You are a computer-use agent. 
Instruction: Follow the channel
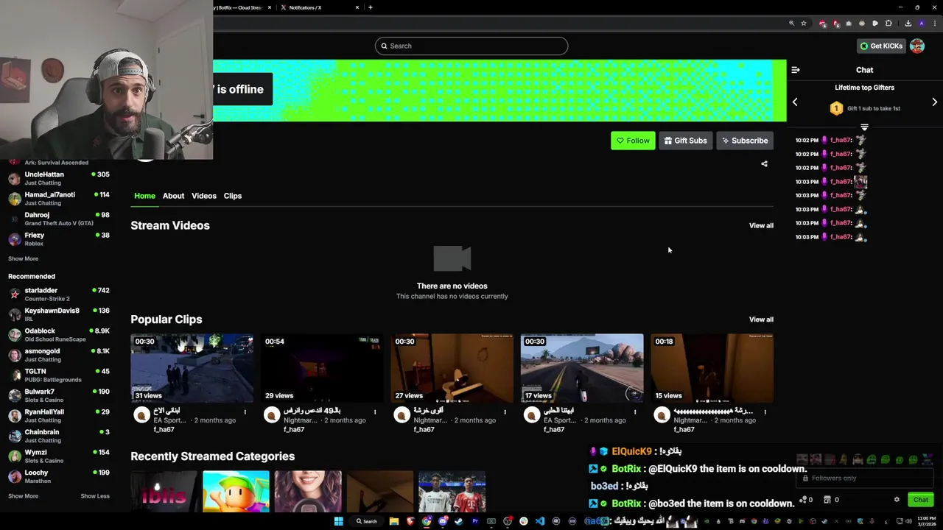[633, 141]
